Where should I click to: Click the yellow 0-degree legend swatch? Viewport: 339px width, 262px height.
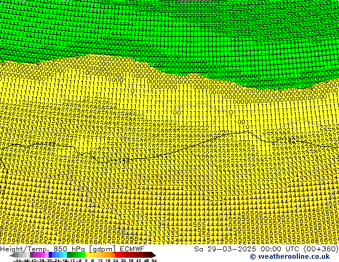click(x=87, y=255)
